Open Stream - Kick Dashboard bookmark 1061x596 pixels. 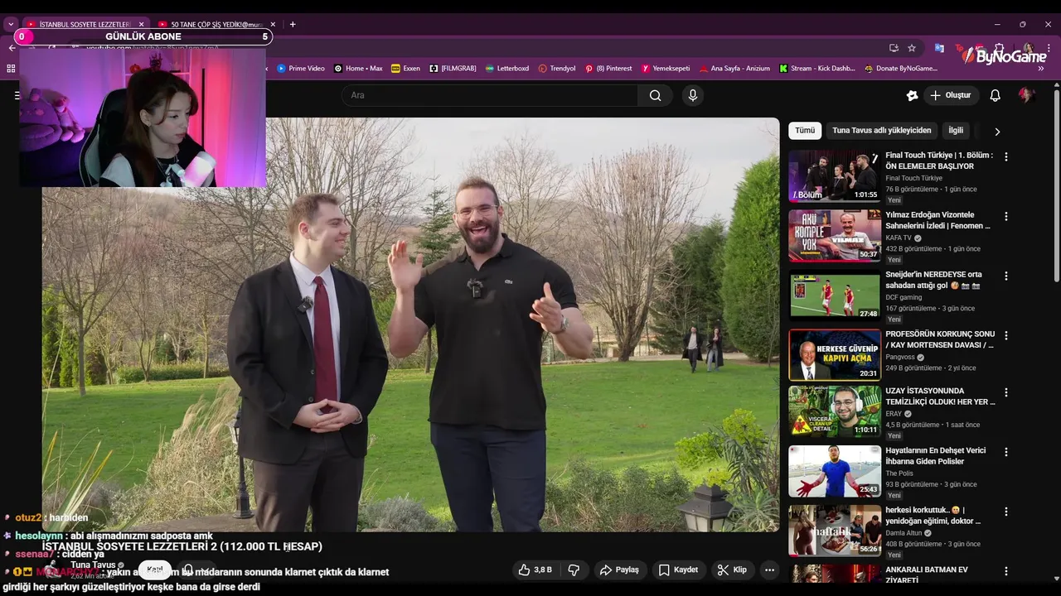coord(817,69)
